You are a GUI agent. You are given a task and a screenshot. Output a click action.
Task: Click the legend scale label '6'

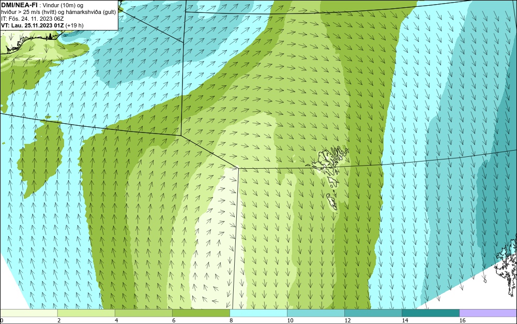[x=174, y=320]
